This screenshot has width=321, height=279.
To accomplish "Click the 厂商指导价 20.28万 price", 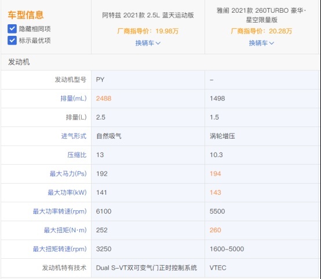I will [261, 31].
